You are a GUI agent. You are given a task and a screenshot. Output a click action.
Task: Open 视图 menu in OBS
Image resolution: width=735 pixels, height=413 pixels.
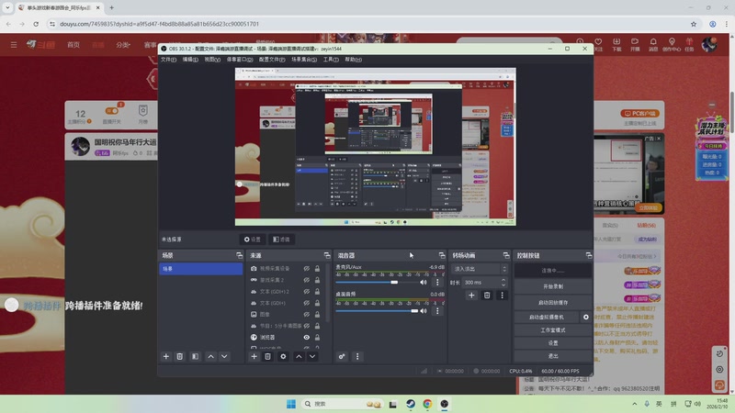(212, 60)
